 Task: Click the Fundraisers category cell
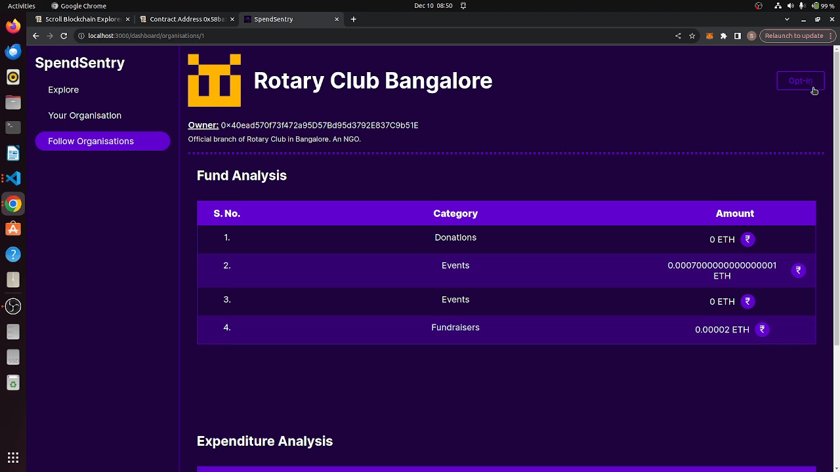coord(455,327)
